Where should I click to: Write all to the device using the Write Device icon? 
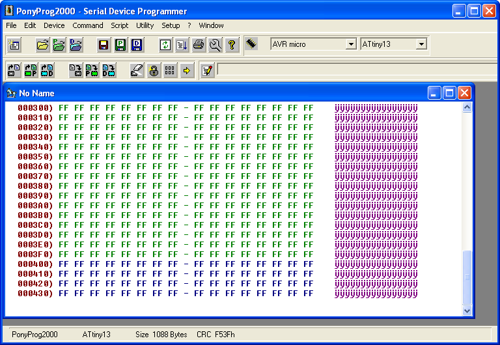(76, 70)
